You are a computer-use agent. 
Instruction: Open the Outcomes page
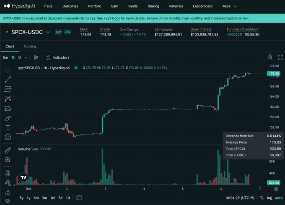click(x=70, y=6)
